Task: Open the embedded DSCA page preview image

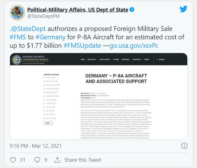Action: 98,96
